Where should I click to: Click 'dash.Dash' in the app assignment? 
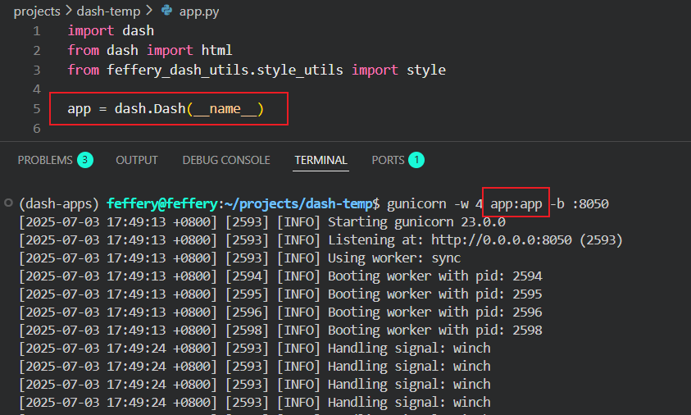(150, 108)
